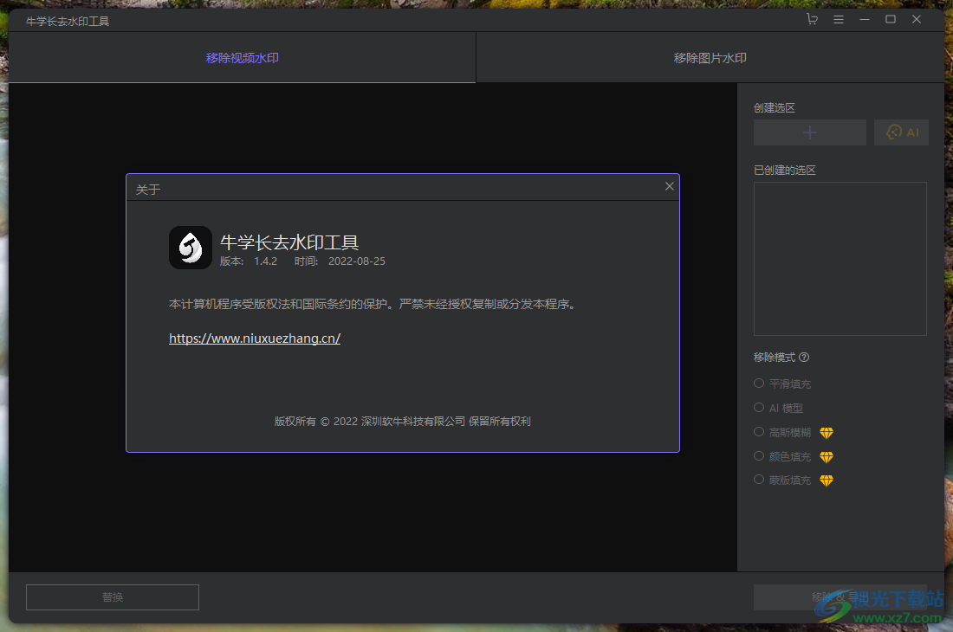Click premium diamond icon beside 蒙版填充
953x632 pixels.
pyautogui.click(x=826, y=480)
